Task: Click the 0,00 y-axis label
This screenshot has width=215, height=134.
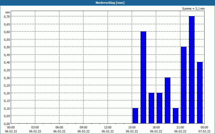Action: (7, 124)
